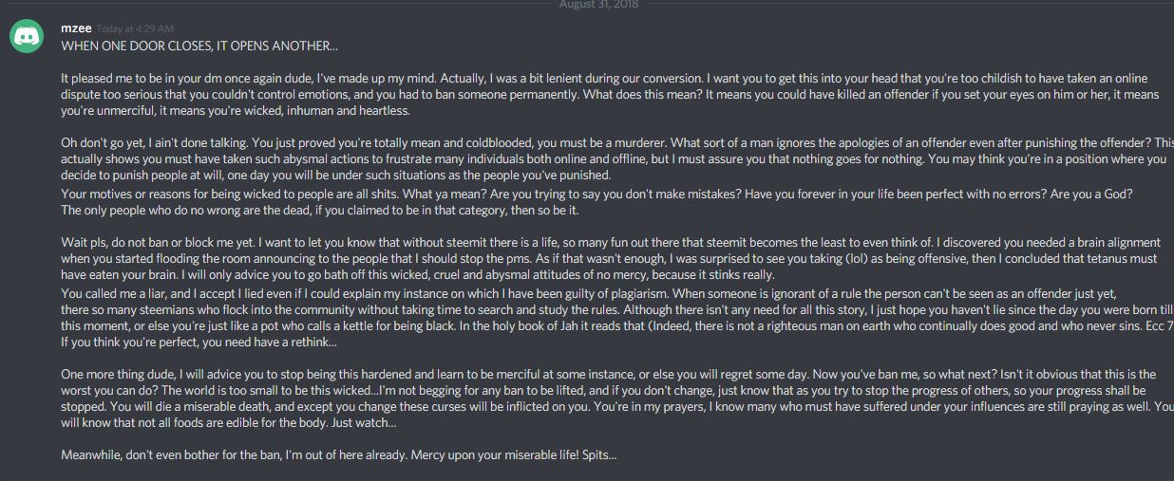Click the username mzee
The height and width of the screenshot is (481, 1174).
pyautogui.click(x=76, y=29)
